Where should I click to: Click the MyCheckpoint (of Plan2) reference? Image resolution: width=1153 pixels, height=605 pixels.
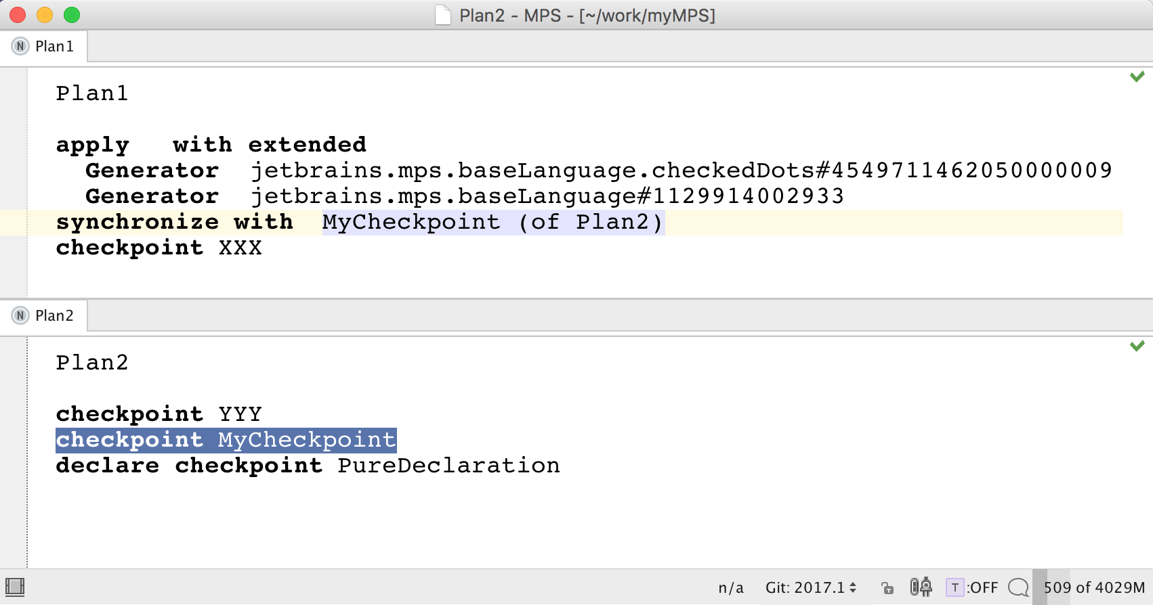pos(492,222)
